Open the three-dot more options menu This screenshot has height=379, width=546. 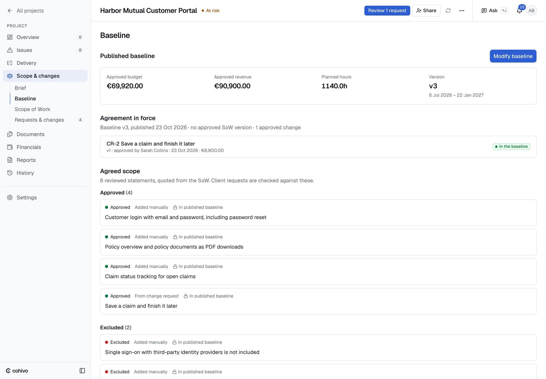pos(462,11)
